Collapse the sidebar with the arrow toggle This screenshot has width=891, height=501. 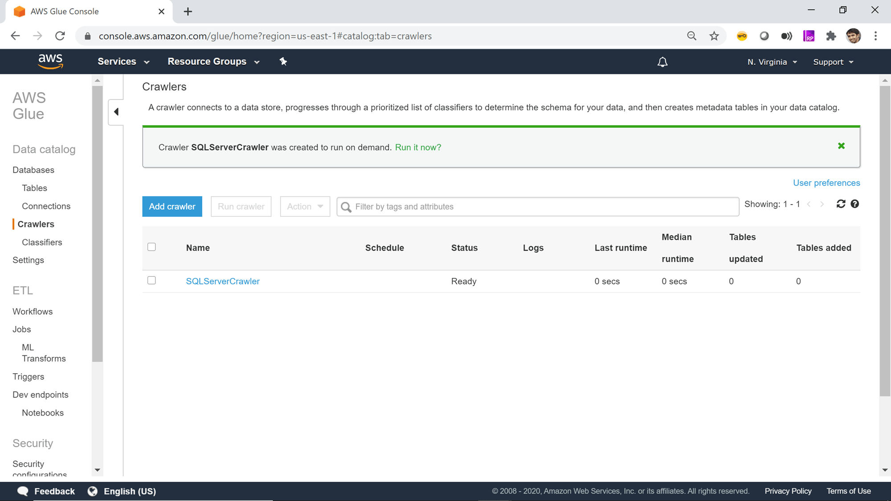pos(116,112)
